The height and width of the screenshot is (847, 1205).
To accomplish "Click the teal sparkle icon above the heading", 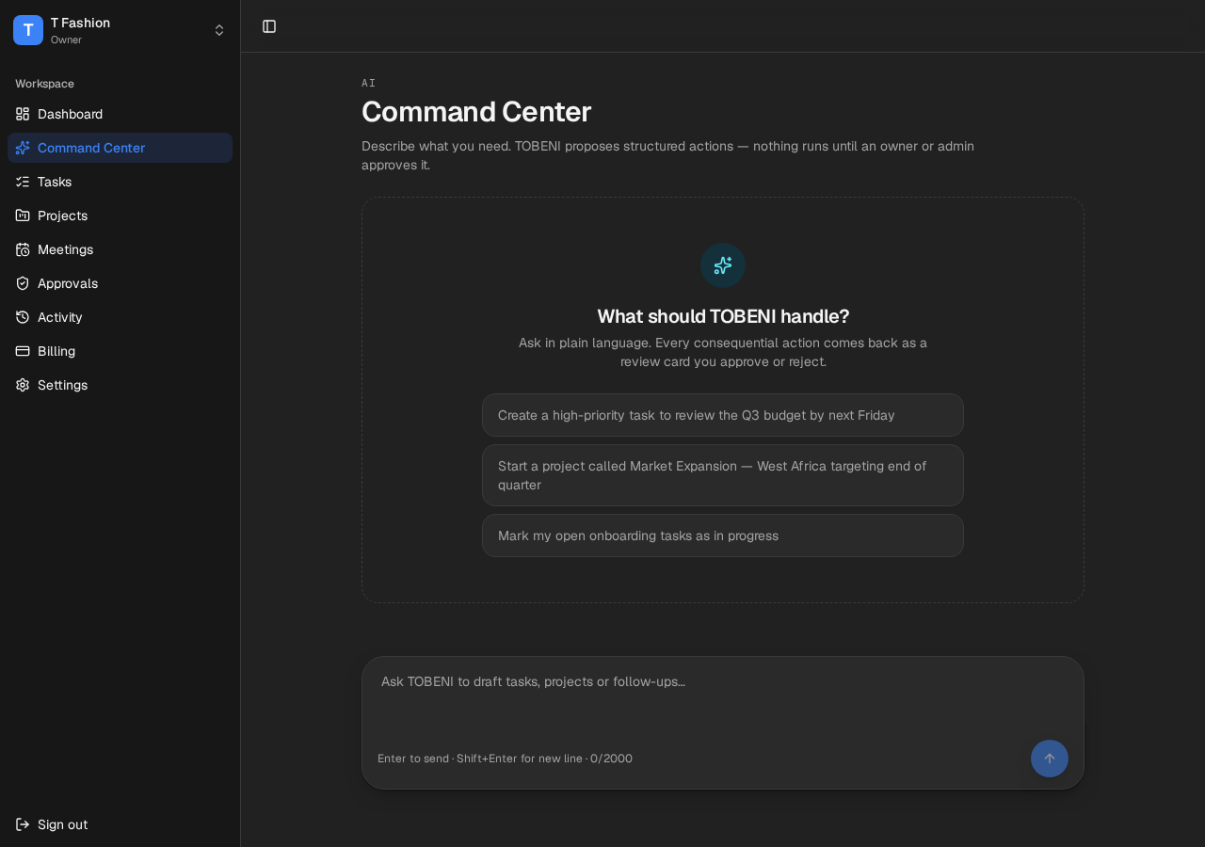I will (723, 265).
